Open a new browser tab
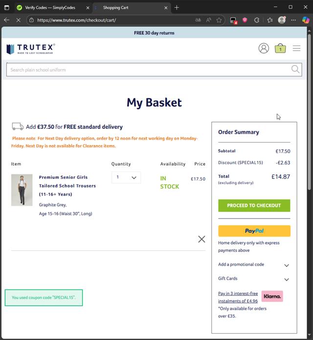The width and height of the screenshot is (313, 340). [x=177, y=7]
